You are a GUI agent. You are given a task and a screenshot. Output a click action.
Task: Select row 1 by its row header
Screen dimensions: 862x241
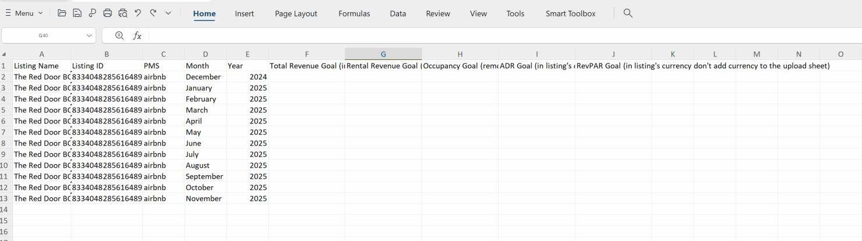click(5, 66)
